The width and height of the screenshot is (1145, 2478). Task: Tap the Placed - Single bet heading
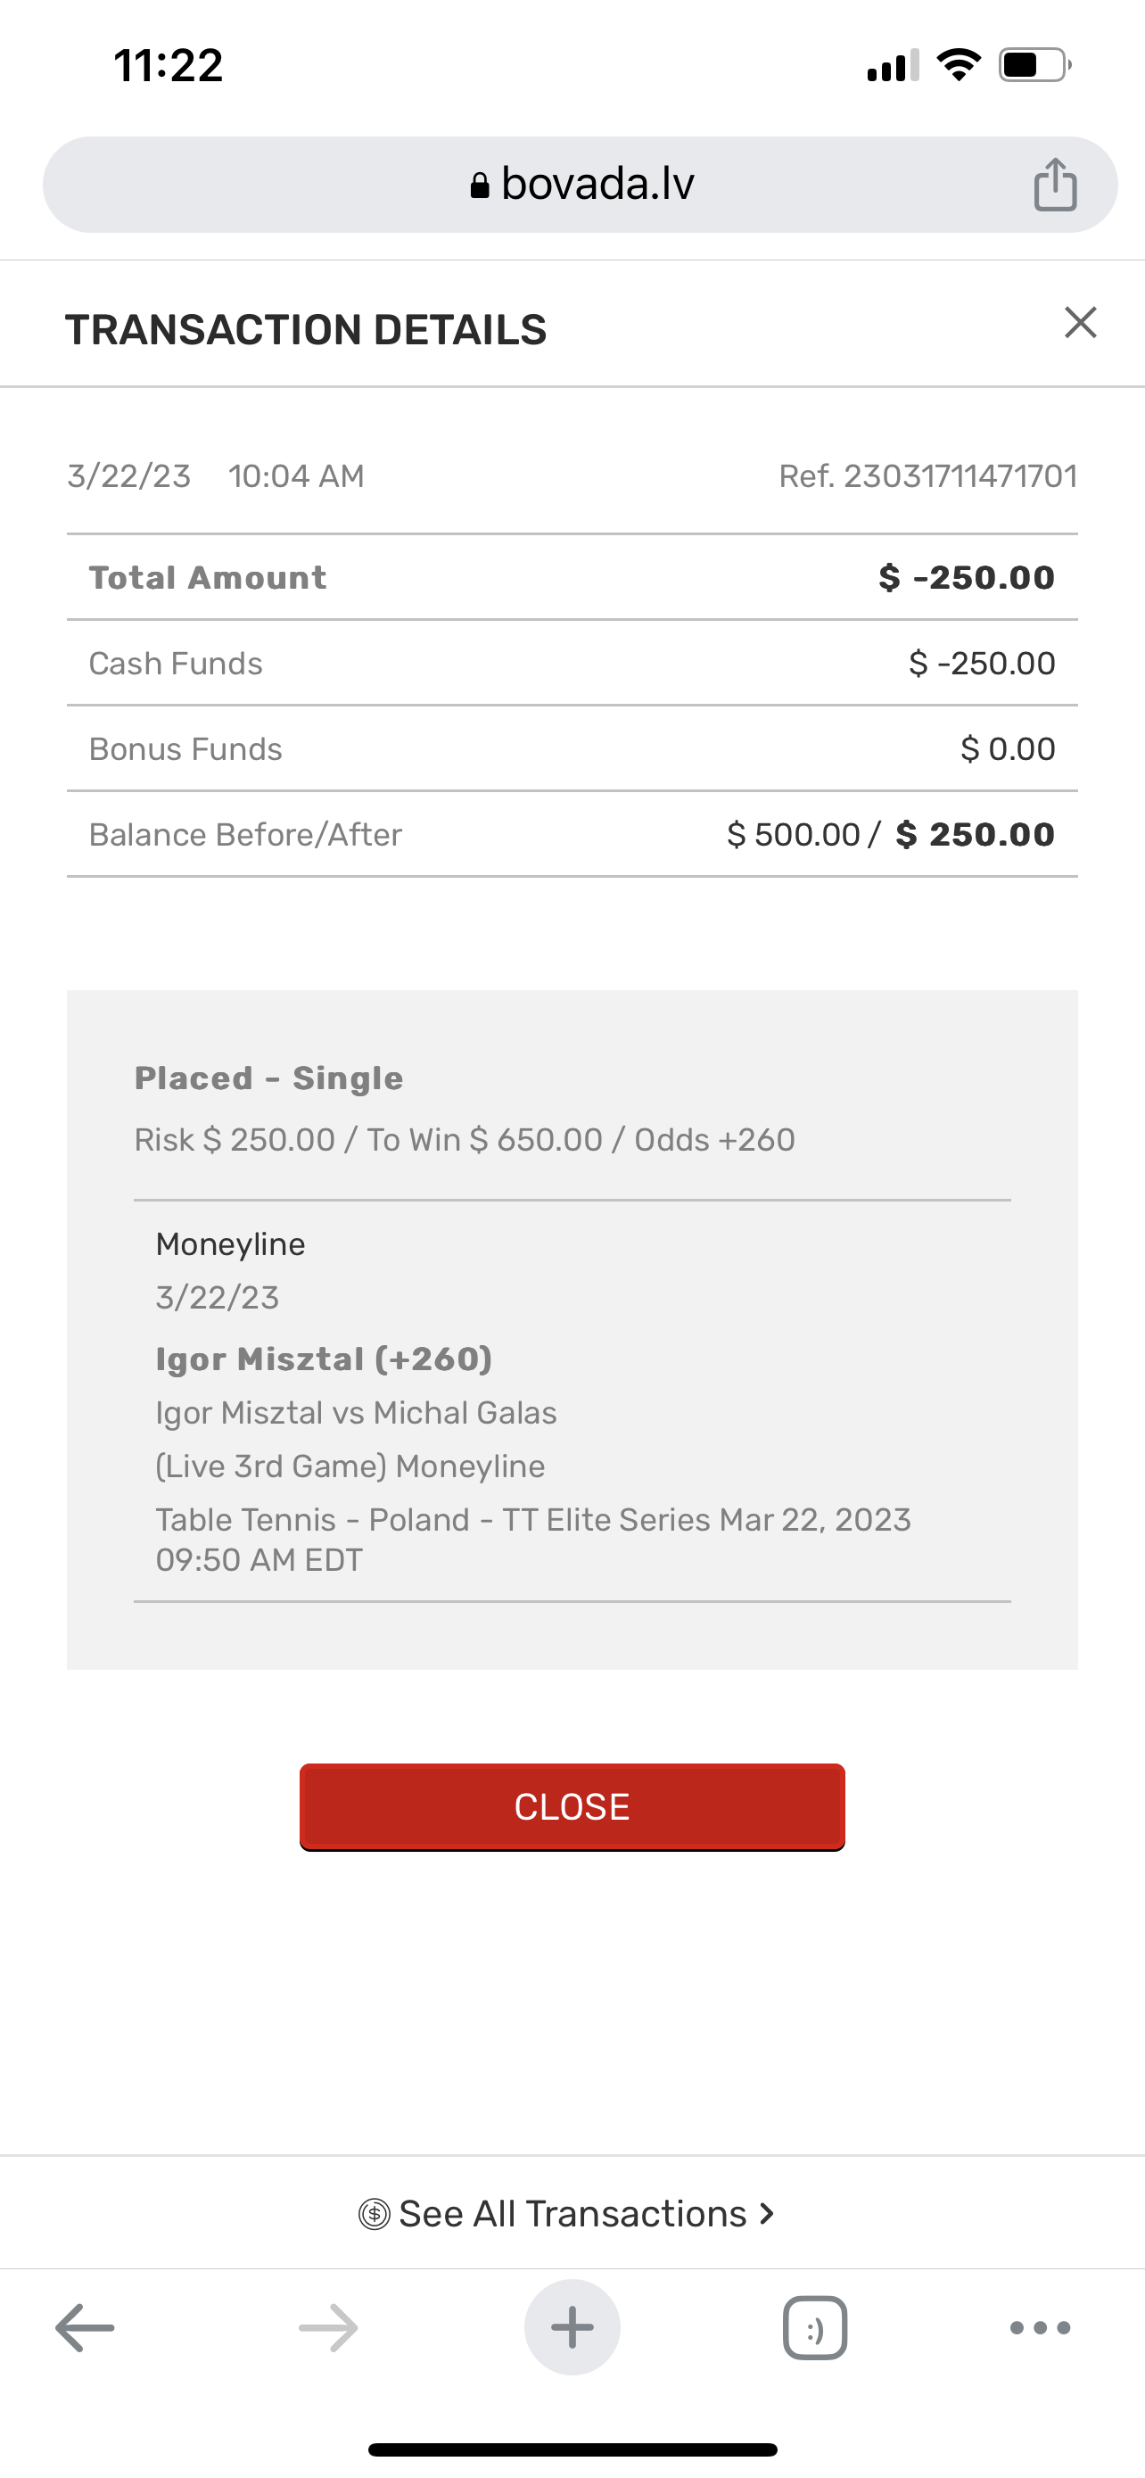tap(268, 1078)
